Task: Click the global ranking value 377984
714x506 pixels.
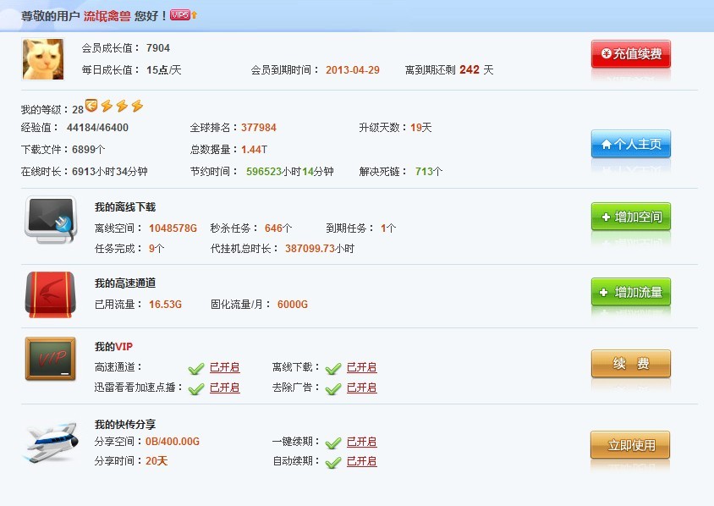Action: point(259,128)
